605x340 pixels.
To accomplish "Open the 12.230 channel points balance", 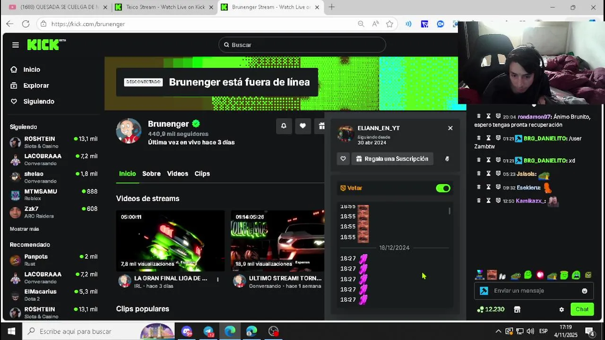I will [x=491, y=310].
